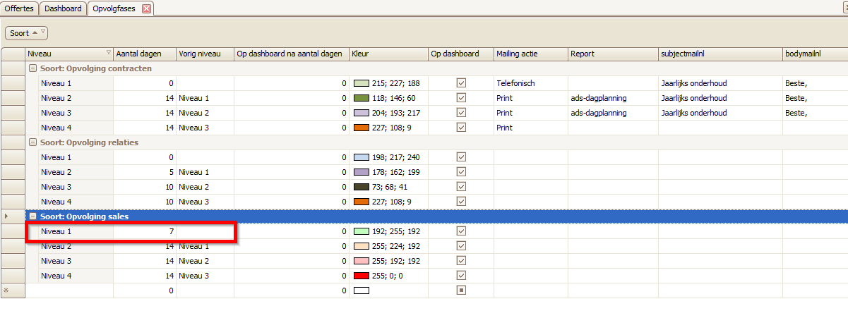Close the Opvolgfases tab
The image size is (848, 318).
click(146, 8)
